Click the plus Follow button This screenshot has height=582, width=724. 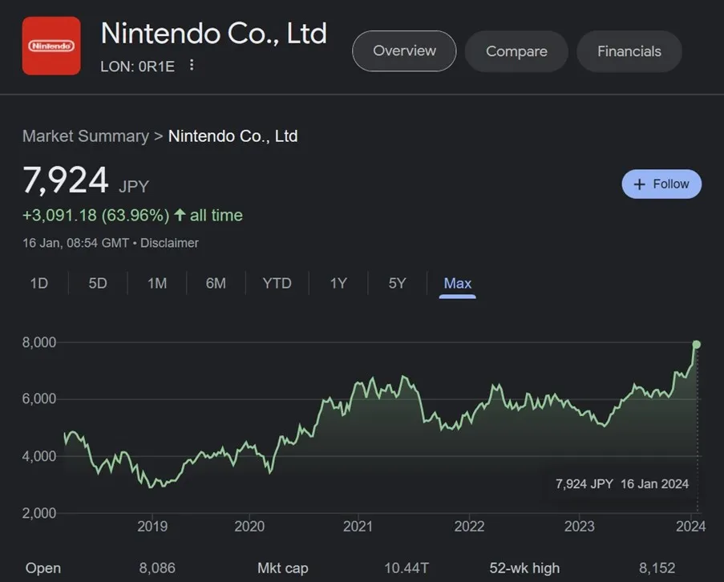[x=661, y=184]
